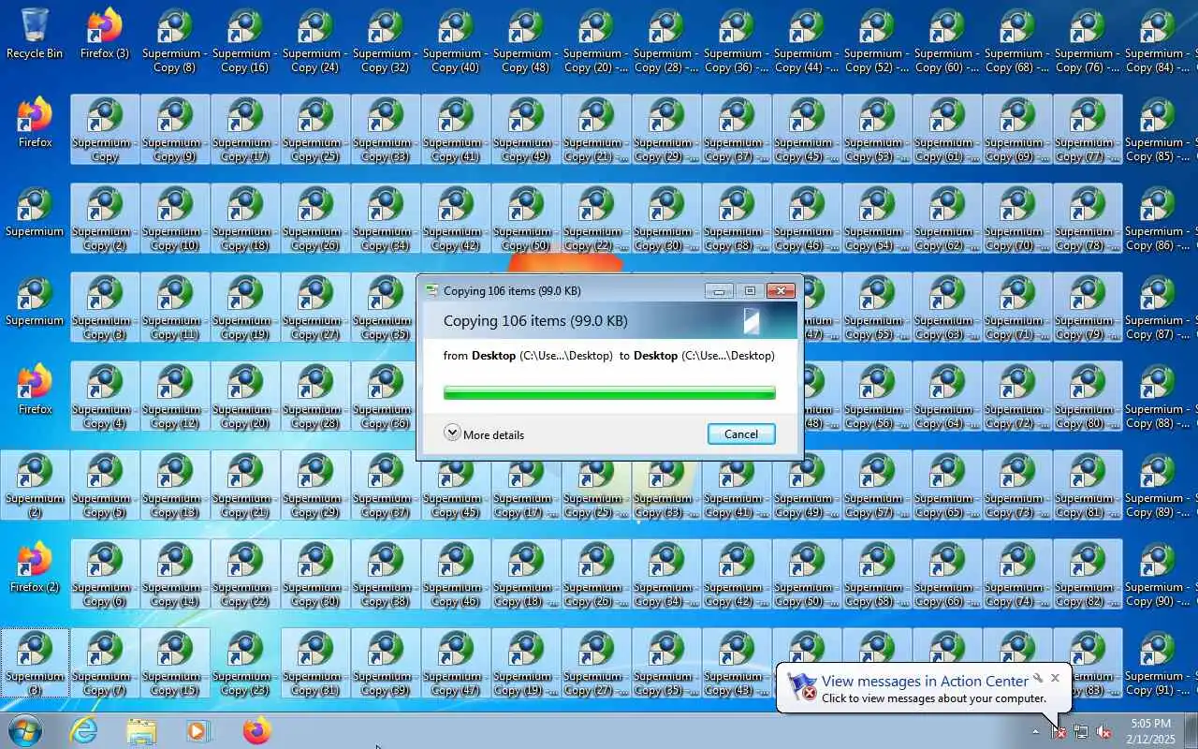The image size is (1198, 749).
Task: Open notification settings wrench in balloon
Action: pyautogui.click(x=1037, y=677)
